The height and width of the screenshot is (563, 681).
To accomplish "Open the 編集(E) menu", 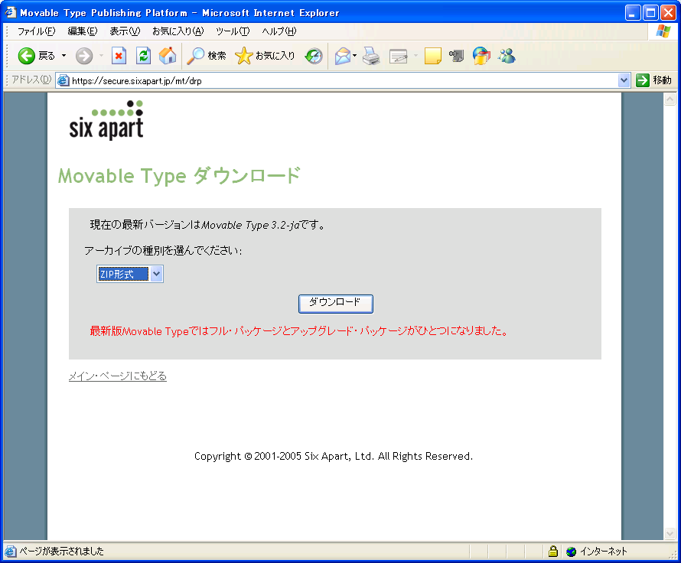I will [x=83, y=31].
